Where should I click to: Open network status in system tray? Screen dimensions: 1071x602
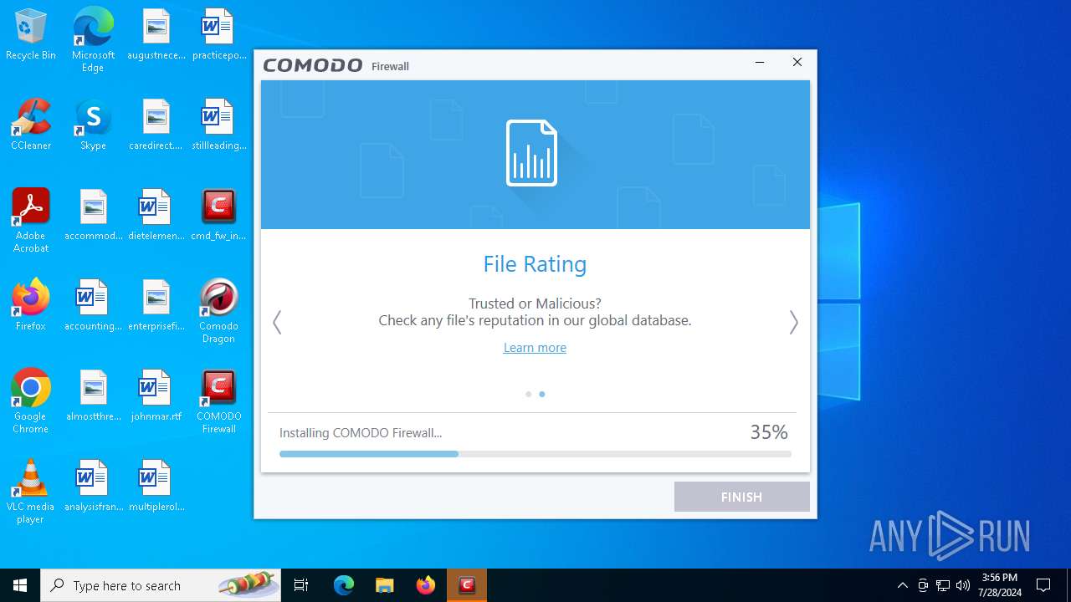(943, 585)
